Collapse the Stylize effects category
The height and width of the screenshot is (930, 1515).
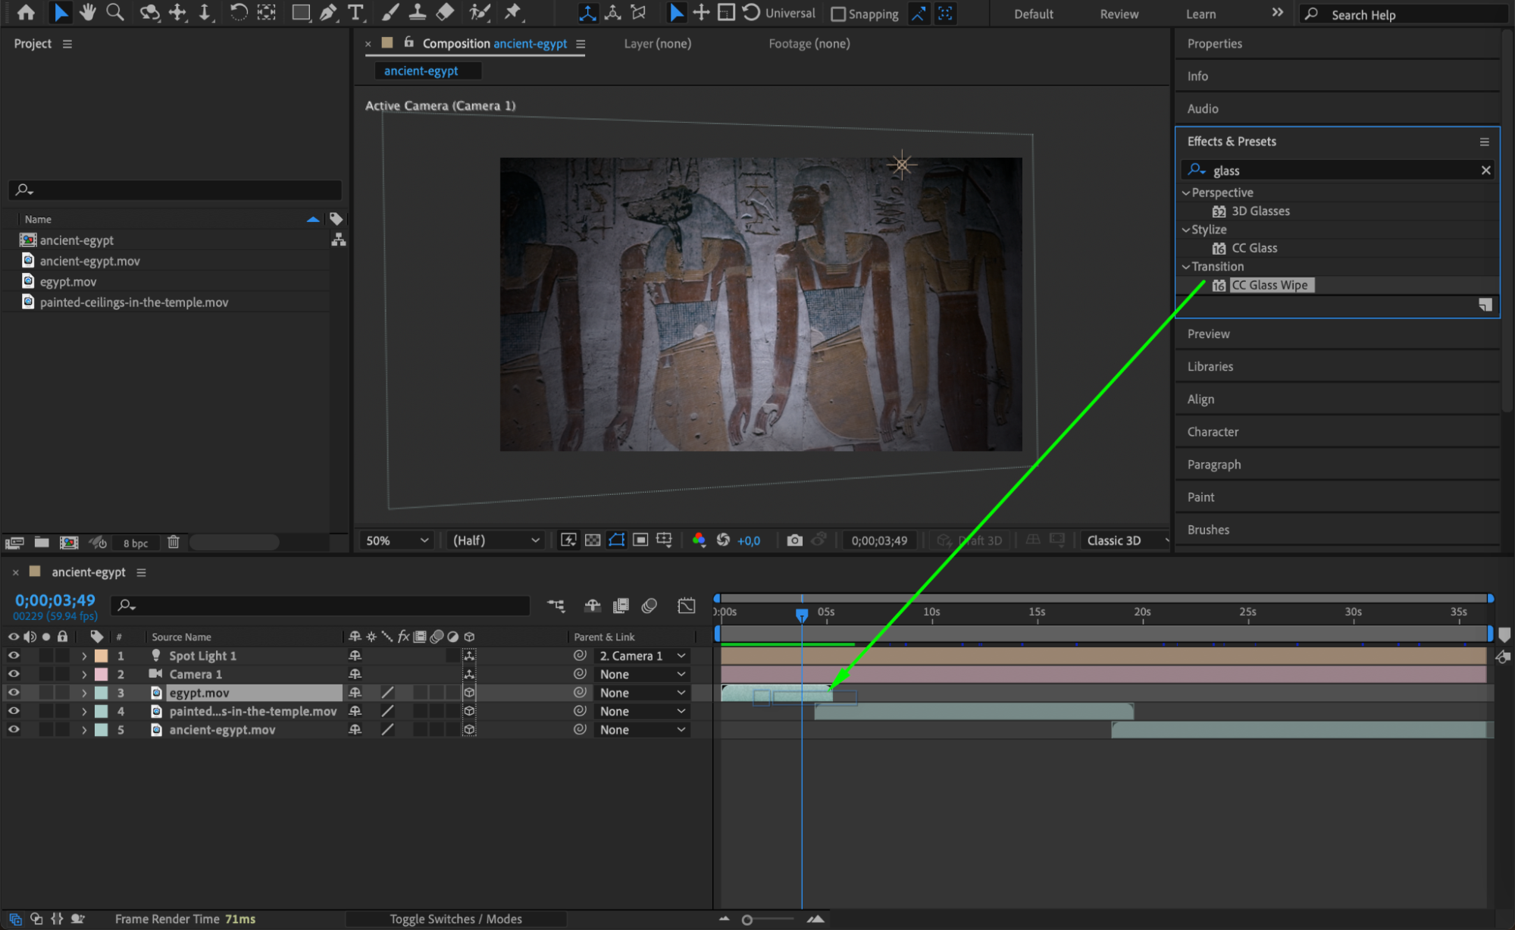coord(1186,230)
